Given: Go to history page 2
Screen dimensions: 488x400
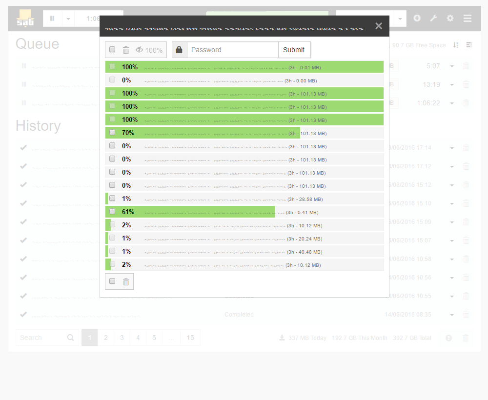Looking at the screenshot, I should point(106,338).
